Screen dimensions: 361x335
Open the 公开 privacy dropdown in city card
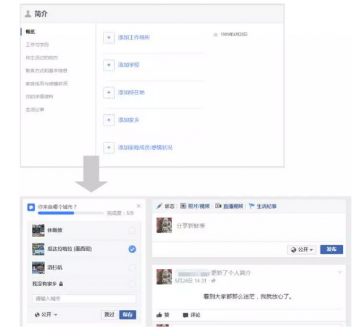(x=47, y=315)
